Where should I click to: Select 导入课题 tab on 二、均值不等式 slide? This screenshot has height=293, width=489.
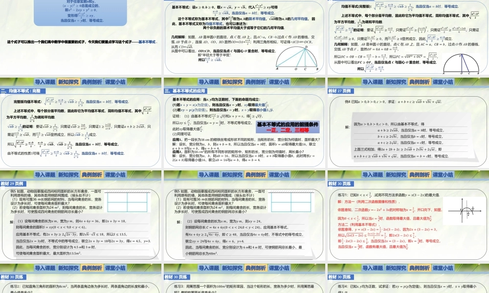pyautogui.click(x=45, y=82)
